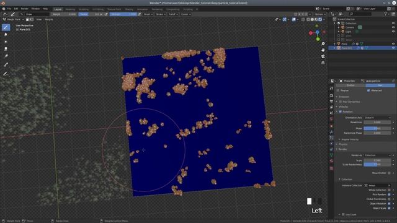This screenshot has width=397, height=223.
Task: Switch to the Modeling workspace tab
Action: [x=70, y=9]
